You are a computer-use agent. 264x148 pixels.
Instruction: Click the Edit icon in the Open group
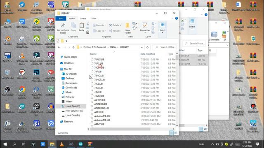(153, 28)
